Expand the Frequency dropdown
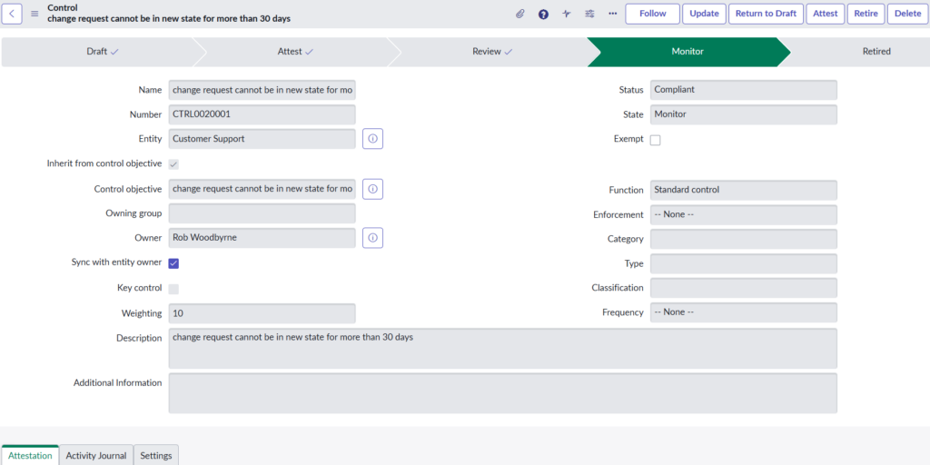 coord(743,312)
